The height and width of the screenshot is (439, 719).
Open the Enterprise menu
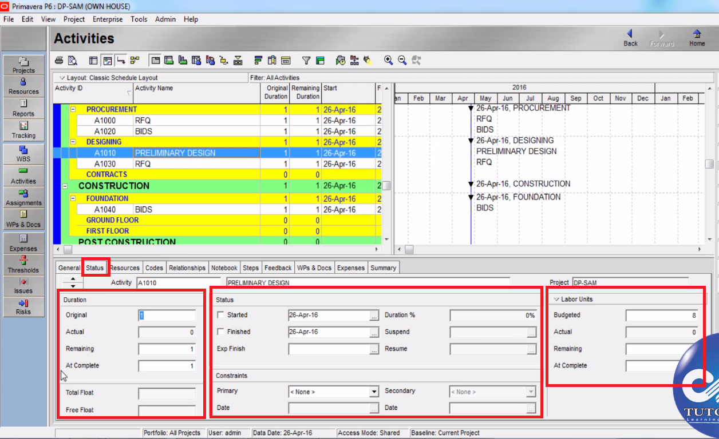coord(107,19)
